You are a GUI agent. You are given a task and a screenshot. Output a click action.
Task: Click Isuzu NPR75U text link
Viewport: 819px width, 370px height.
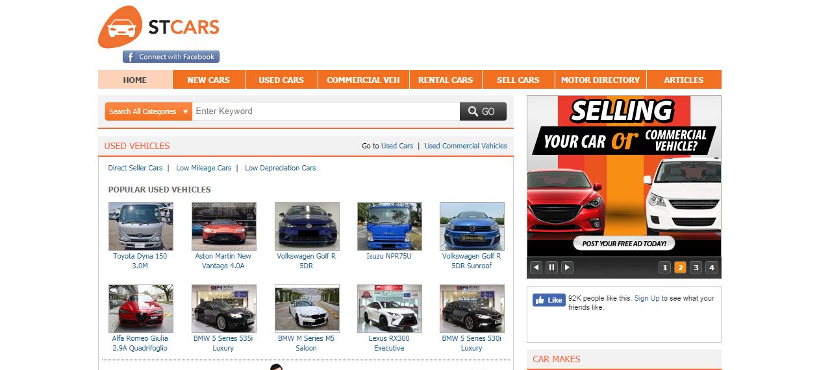pyautogui.click(x=389, y=256)
